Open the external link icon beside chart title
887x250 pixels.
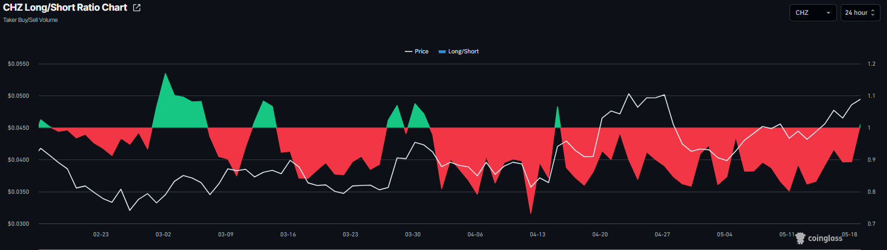(x=137, y=8)
